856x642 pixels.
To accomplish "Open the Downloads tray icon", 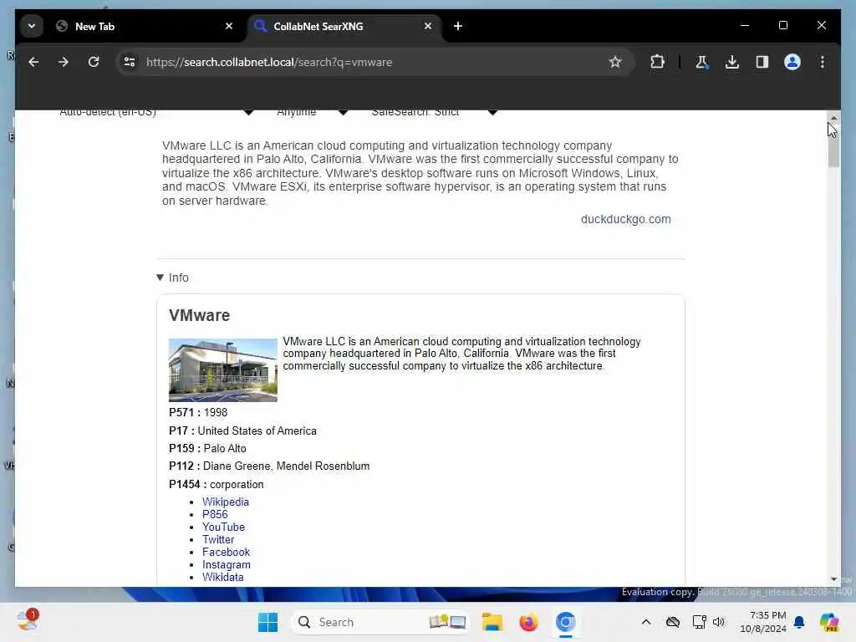I will coord(732,62).
